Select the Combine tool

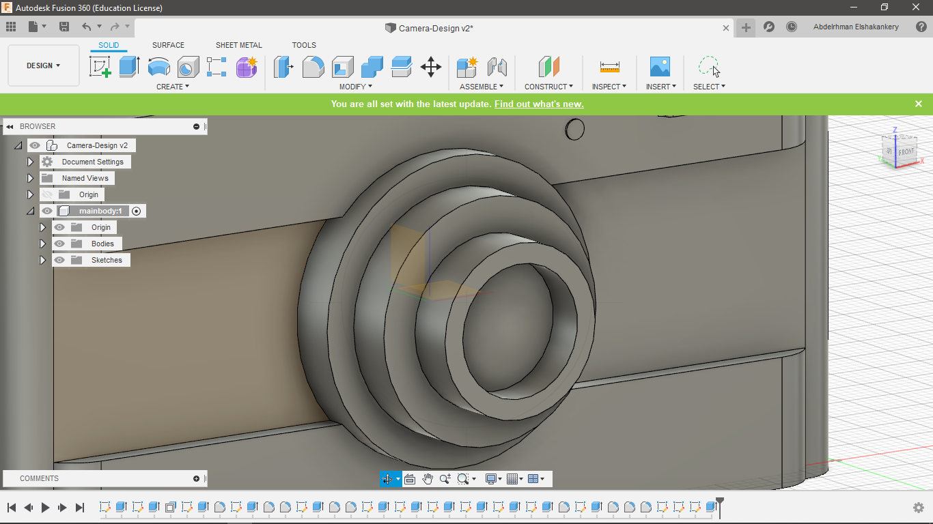(x=372, y=67)
